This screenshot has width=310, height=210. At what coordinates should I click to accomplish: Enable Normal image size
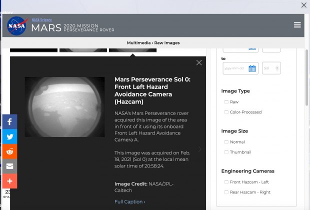(x=226, y=142)
